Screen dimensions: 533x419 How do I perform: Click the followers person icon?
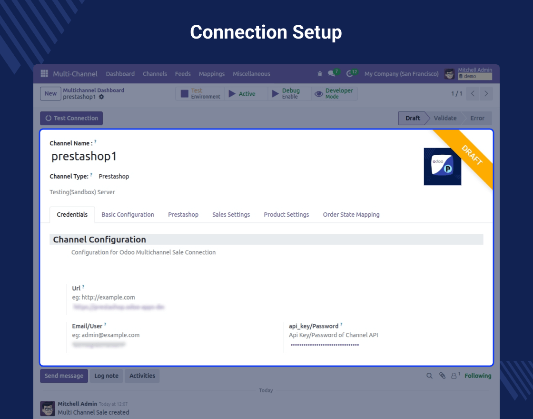click(x=454, y=376)
